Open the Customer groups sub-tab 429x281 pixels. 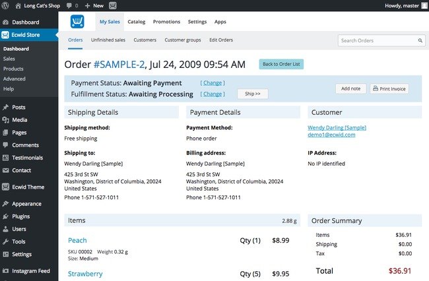[x=183, y=40]
